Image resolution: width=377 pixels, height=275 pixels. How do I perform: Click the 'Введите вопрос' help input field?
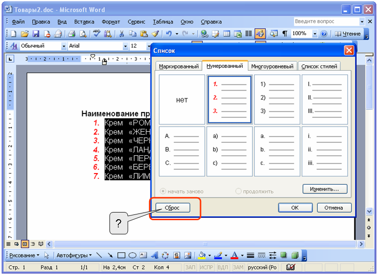pos(326,22)
